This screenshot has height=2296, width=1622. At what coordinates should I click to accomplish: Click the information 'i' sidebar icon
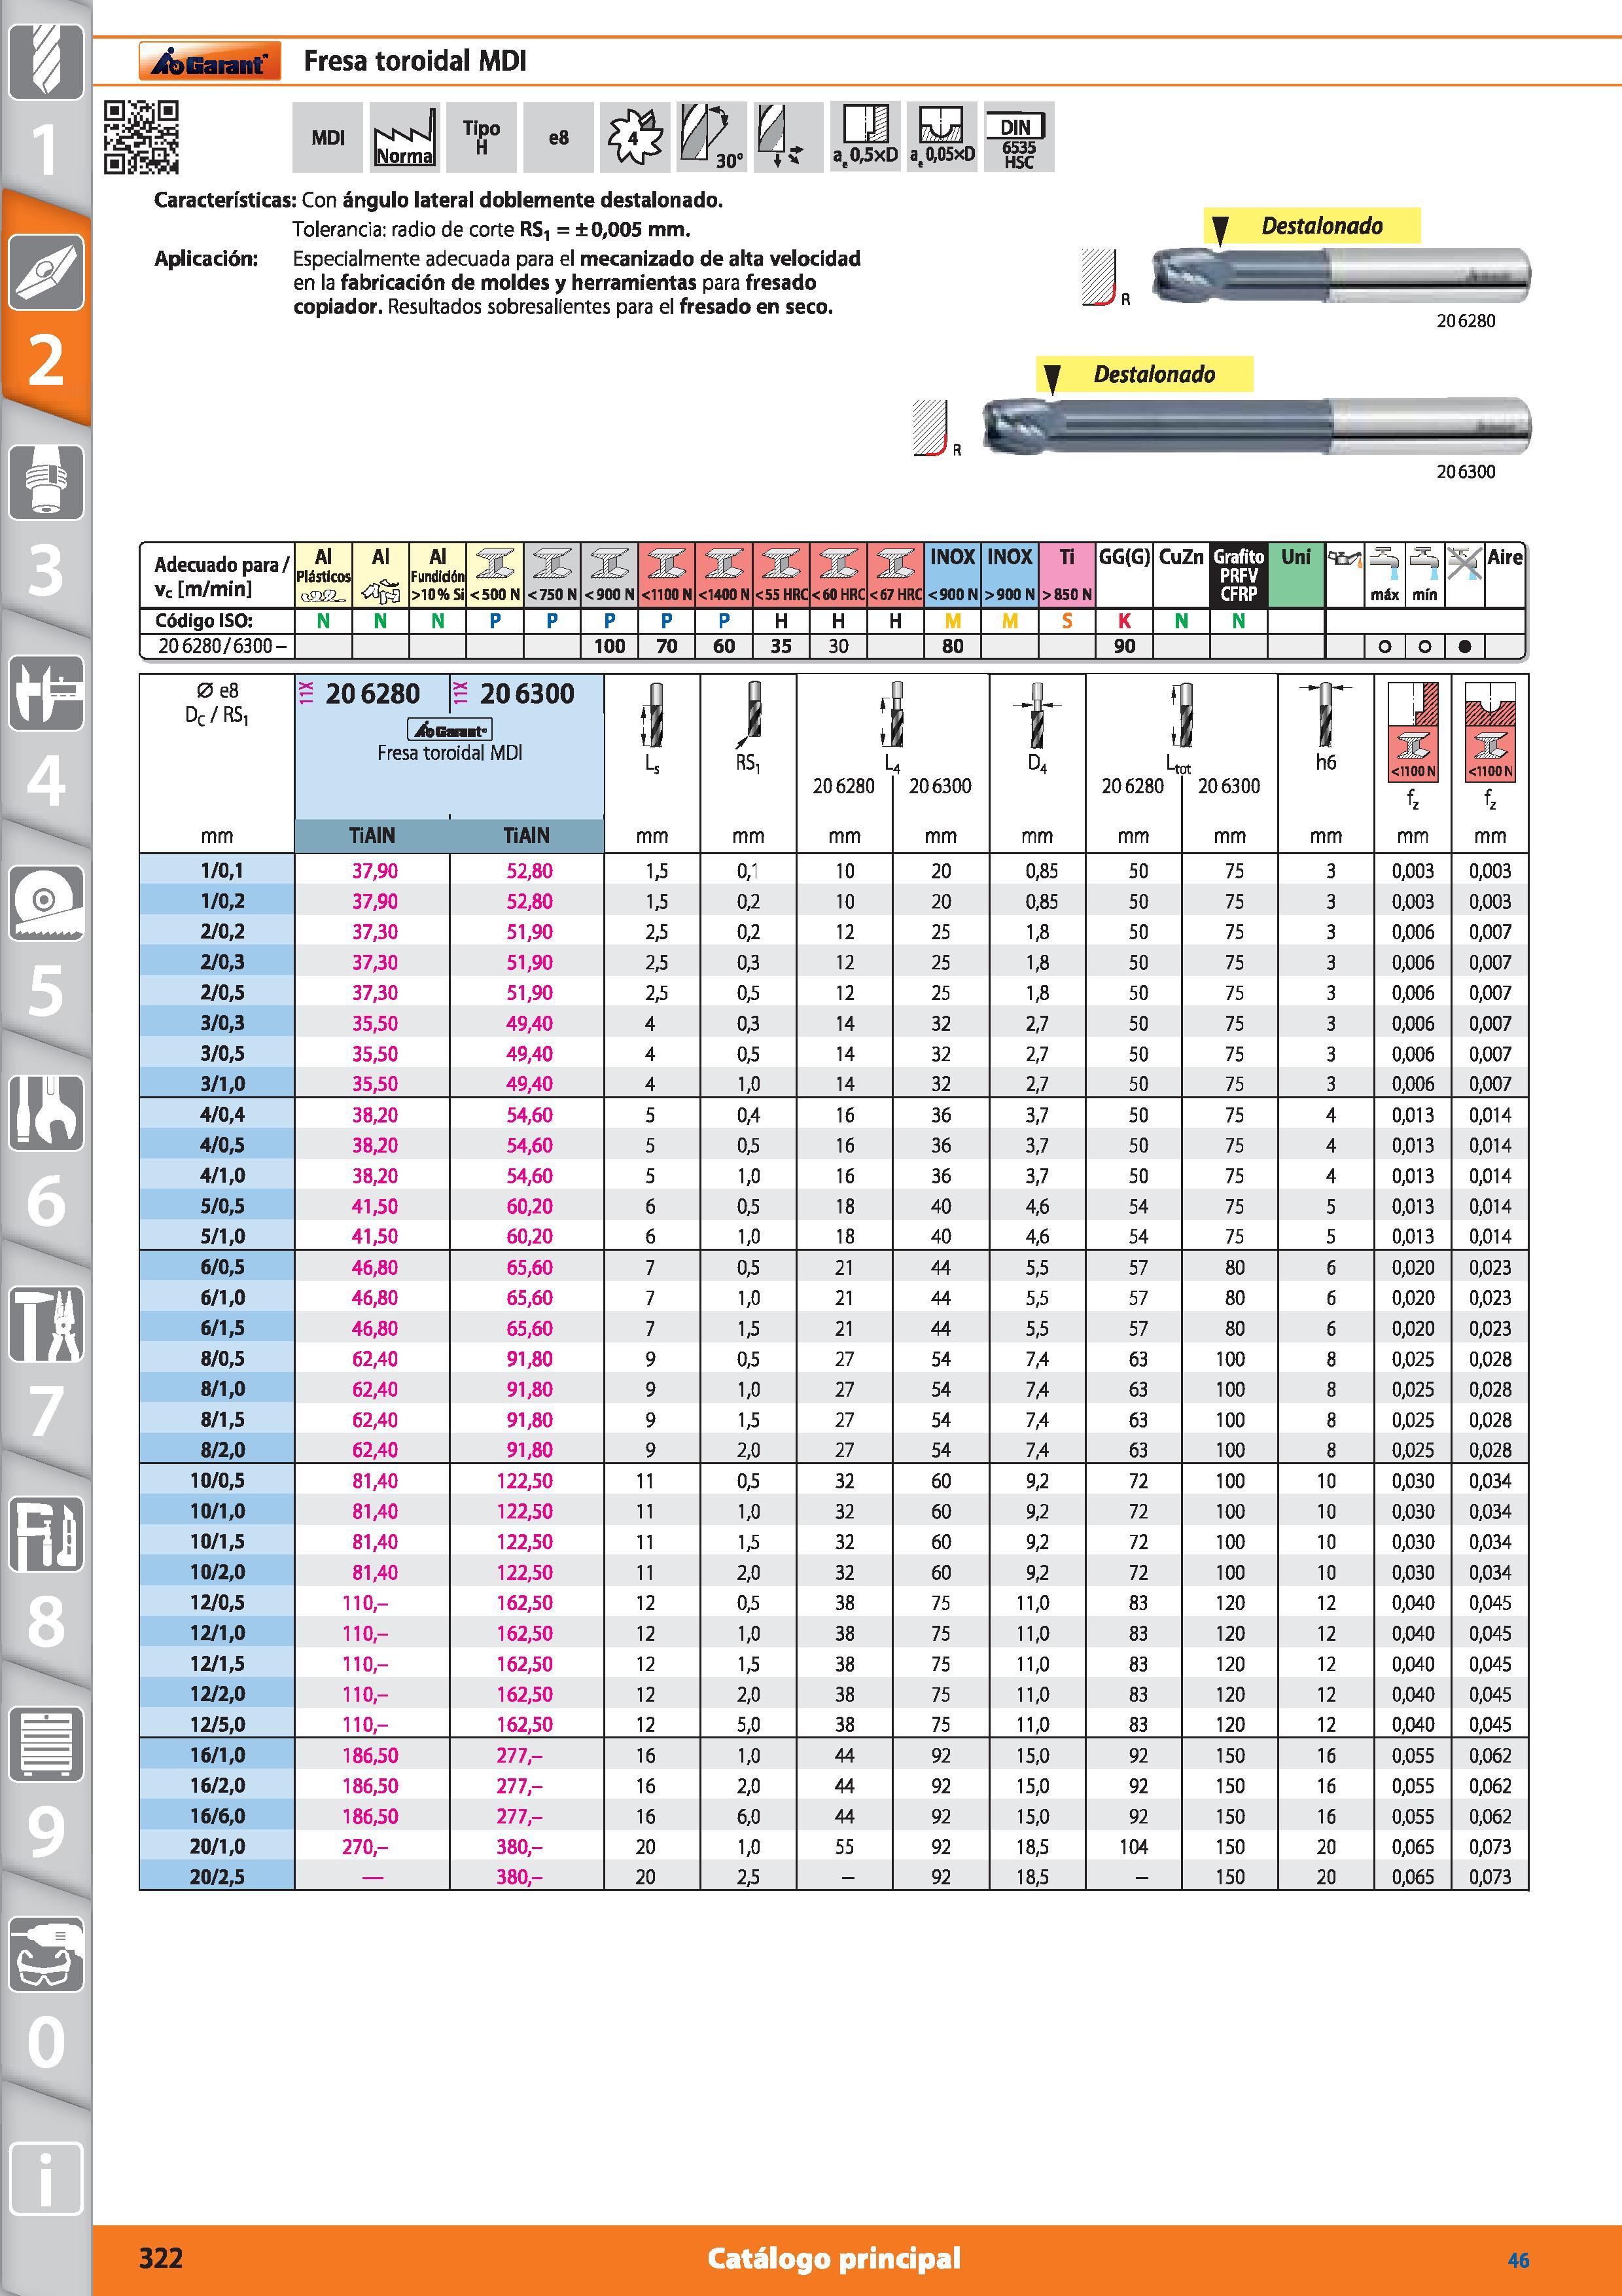pyautogui.click(x=46, y=2177)
